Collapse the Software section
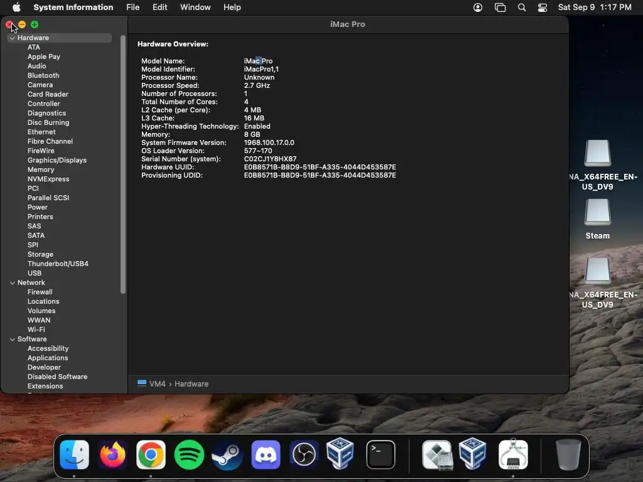 (x=13, y=340)
